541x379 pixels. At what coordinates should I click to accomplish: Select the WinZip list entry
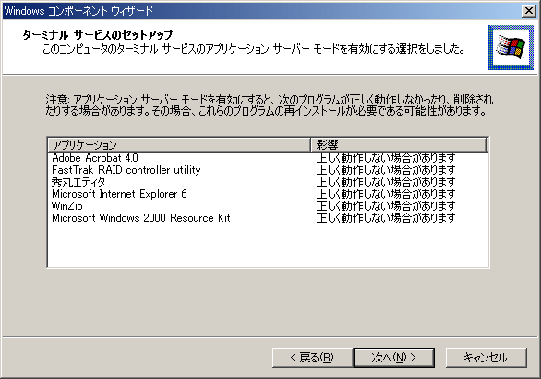[x=67, y=206]
